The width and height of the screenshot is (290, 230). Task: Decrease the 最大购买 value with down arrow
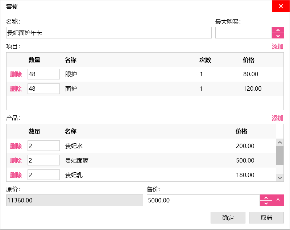278,36
